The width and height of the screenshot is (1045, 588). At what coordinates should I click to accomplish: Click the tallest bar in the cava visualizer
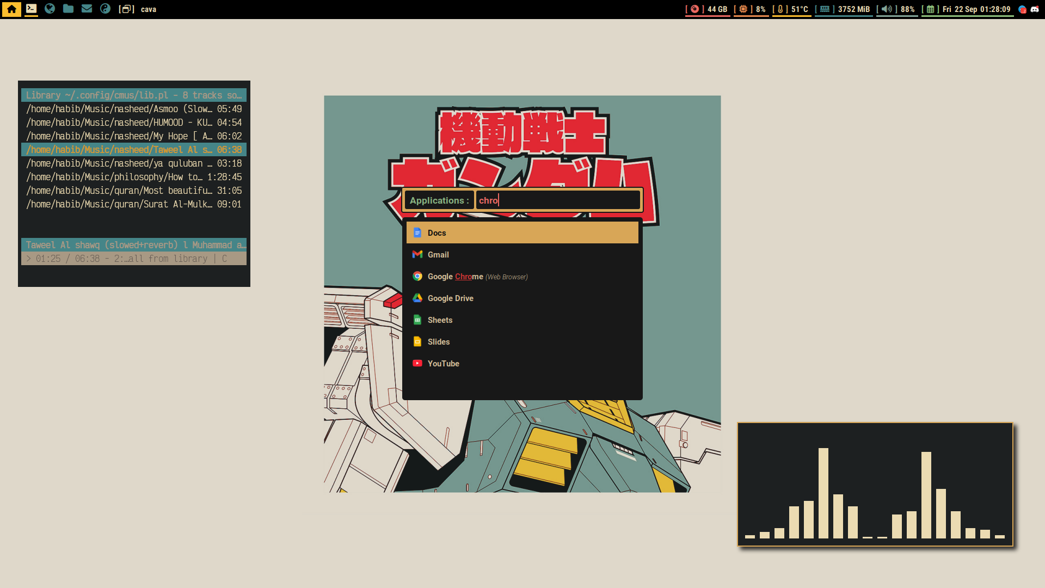(823, 493)
